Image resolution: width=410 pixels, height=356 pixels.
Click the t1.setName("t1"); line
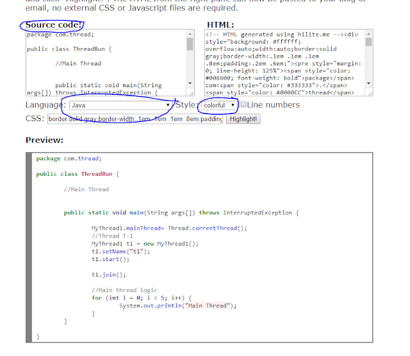point(121,251)
